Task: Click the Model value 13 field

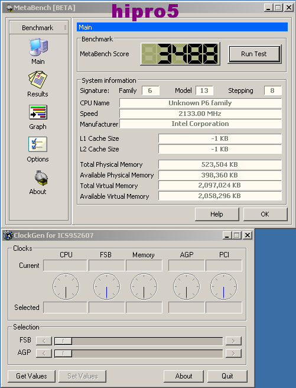Action: point(204,90)
